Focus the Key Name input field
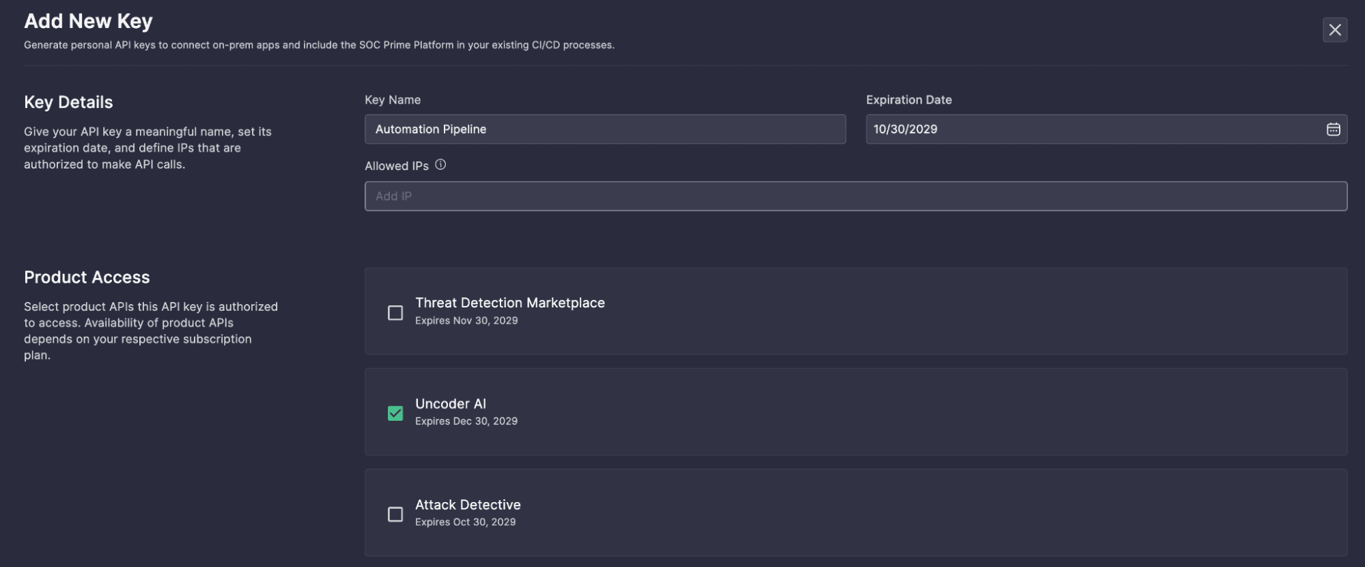This screenshot has width=1365, height=567. (x=604, y=129)
